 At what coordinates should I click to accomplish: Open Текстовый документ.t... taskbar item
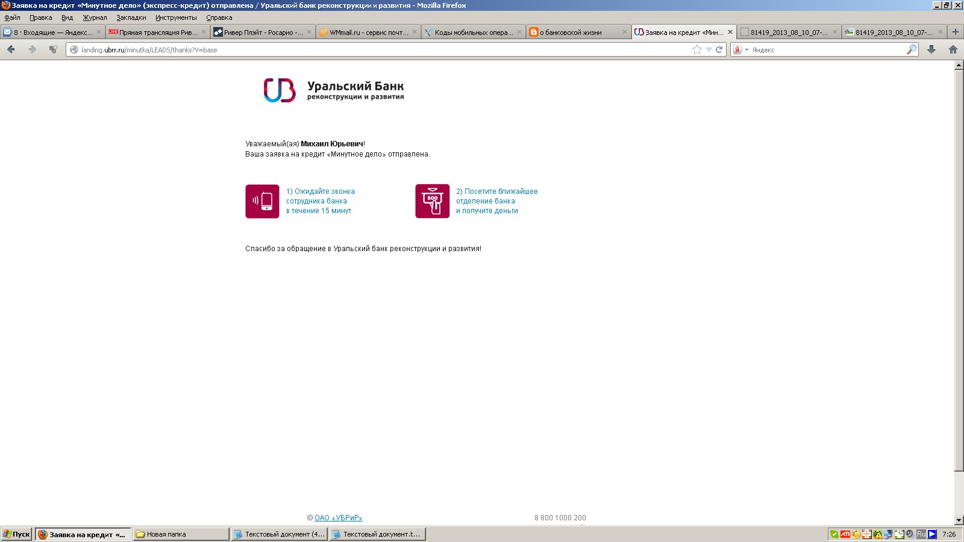378,534
